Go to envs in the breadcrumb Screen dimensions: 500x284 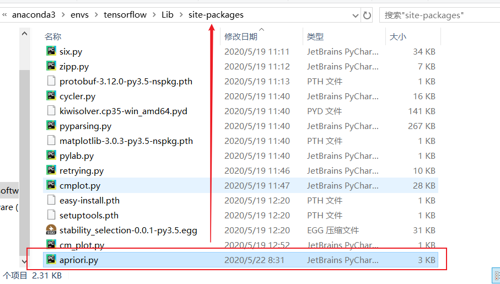pyautogui.click(x=79, y=15)
